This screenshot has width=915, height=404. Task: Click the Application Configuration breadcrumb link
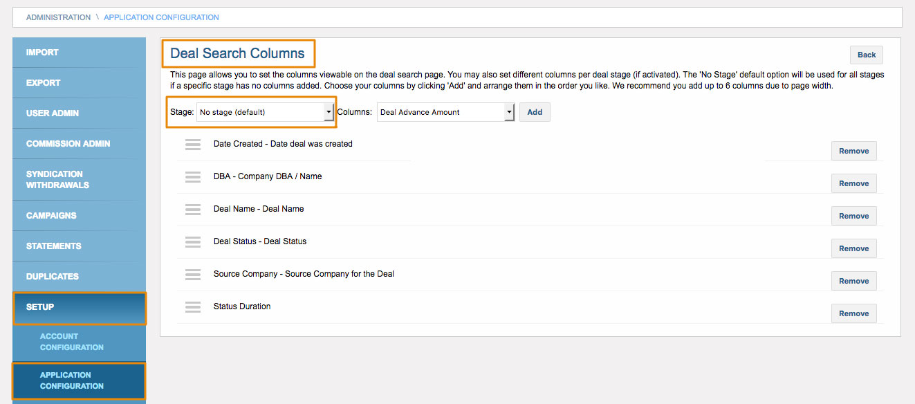pyautogui.click(x=161, y=17)
